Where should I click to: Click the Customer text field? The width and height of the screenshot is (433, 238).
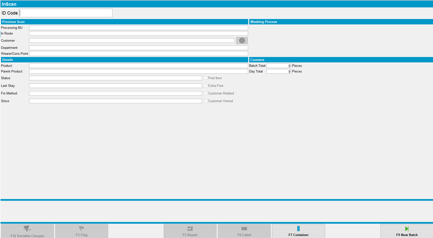132,41
